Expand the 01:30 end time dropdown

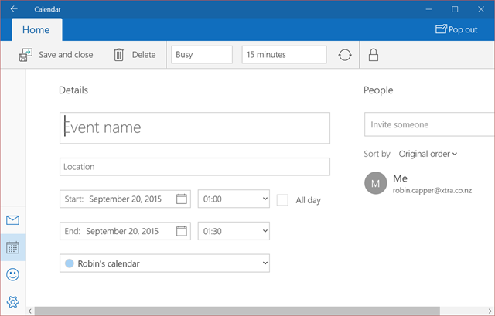[234, 231]
